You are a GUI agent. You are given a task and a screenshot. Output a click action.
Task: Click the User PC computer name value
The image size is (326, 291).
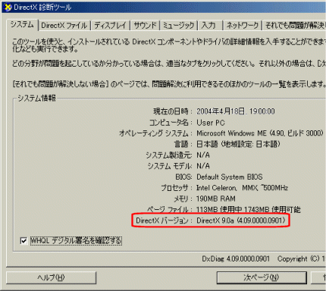tap(211, 123)
